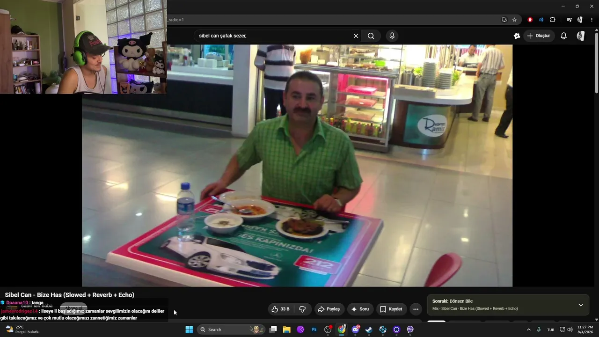Open the Chrome profile avatar
The height and width of the screenshot is (337, 599).
coord(580,20)
